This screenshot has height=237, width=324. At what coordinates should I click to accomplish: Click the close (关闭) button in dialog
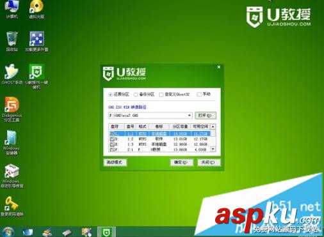point(209,162)
